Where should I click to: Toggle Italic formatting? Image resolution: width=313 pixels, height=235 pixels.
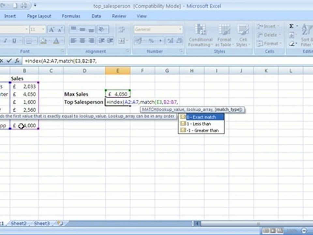tap(6, 41)
